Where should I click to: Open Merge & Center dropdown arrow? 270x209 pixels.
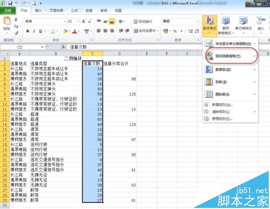(158, 31)
